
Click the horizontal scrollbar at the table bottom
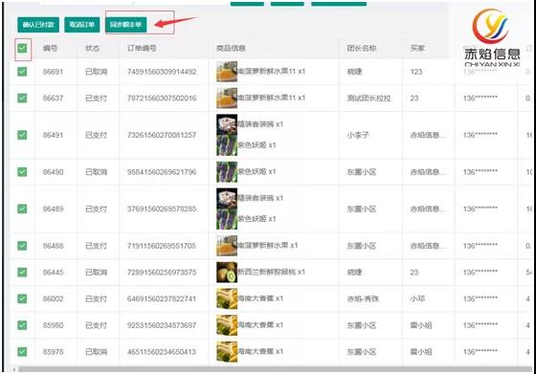coord(276,369)
